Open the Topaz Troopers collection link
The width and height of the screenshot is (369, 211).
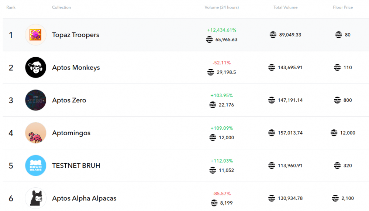pos(76,35)
